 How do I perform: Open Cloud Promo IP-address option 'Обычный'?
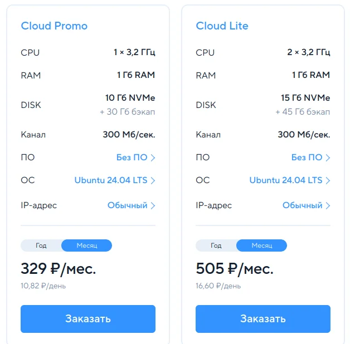[128, 205]
